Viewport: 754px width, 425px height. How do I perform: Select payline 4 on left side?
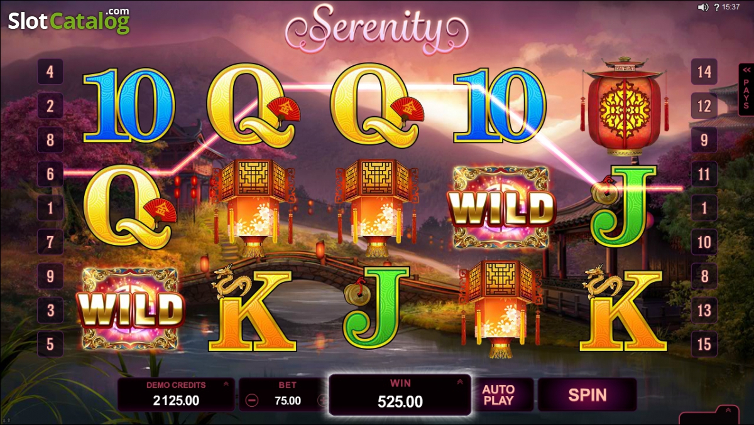click(50, 72)
